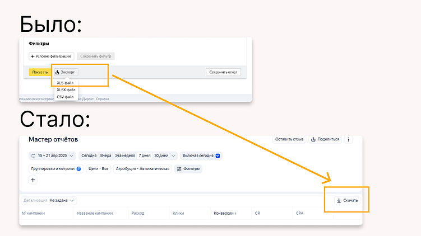This screenshot has width=421, height=236.
Task: Sort by the 'Название кампании' column header
Action: pos(95,213)
